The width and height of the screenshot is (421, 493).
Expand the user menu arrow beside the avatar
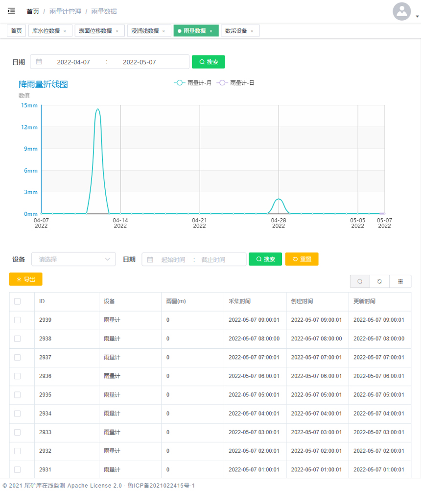(417, 16)
